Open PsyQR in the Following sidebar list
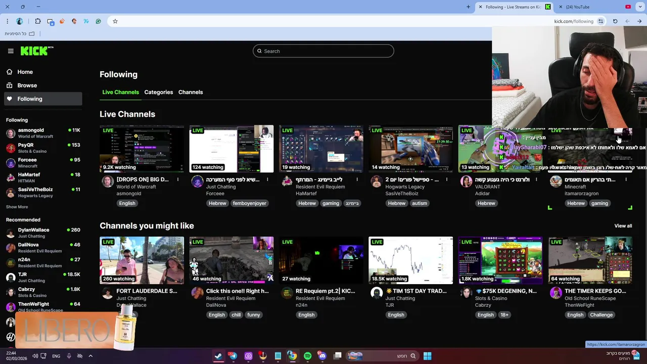The width and height of the screenshot is (647, 364). pos(43,148)
